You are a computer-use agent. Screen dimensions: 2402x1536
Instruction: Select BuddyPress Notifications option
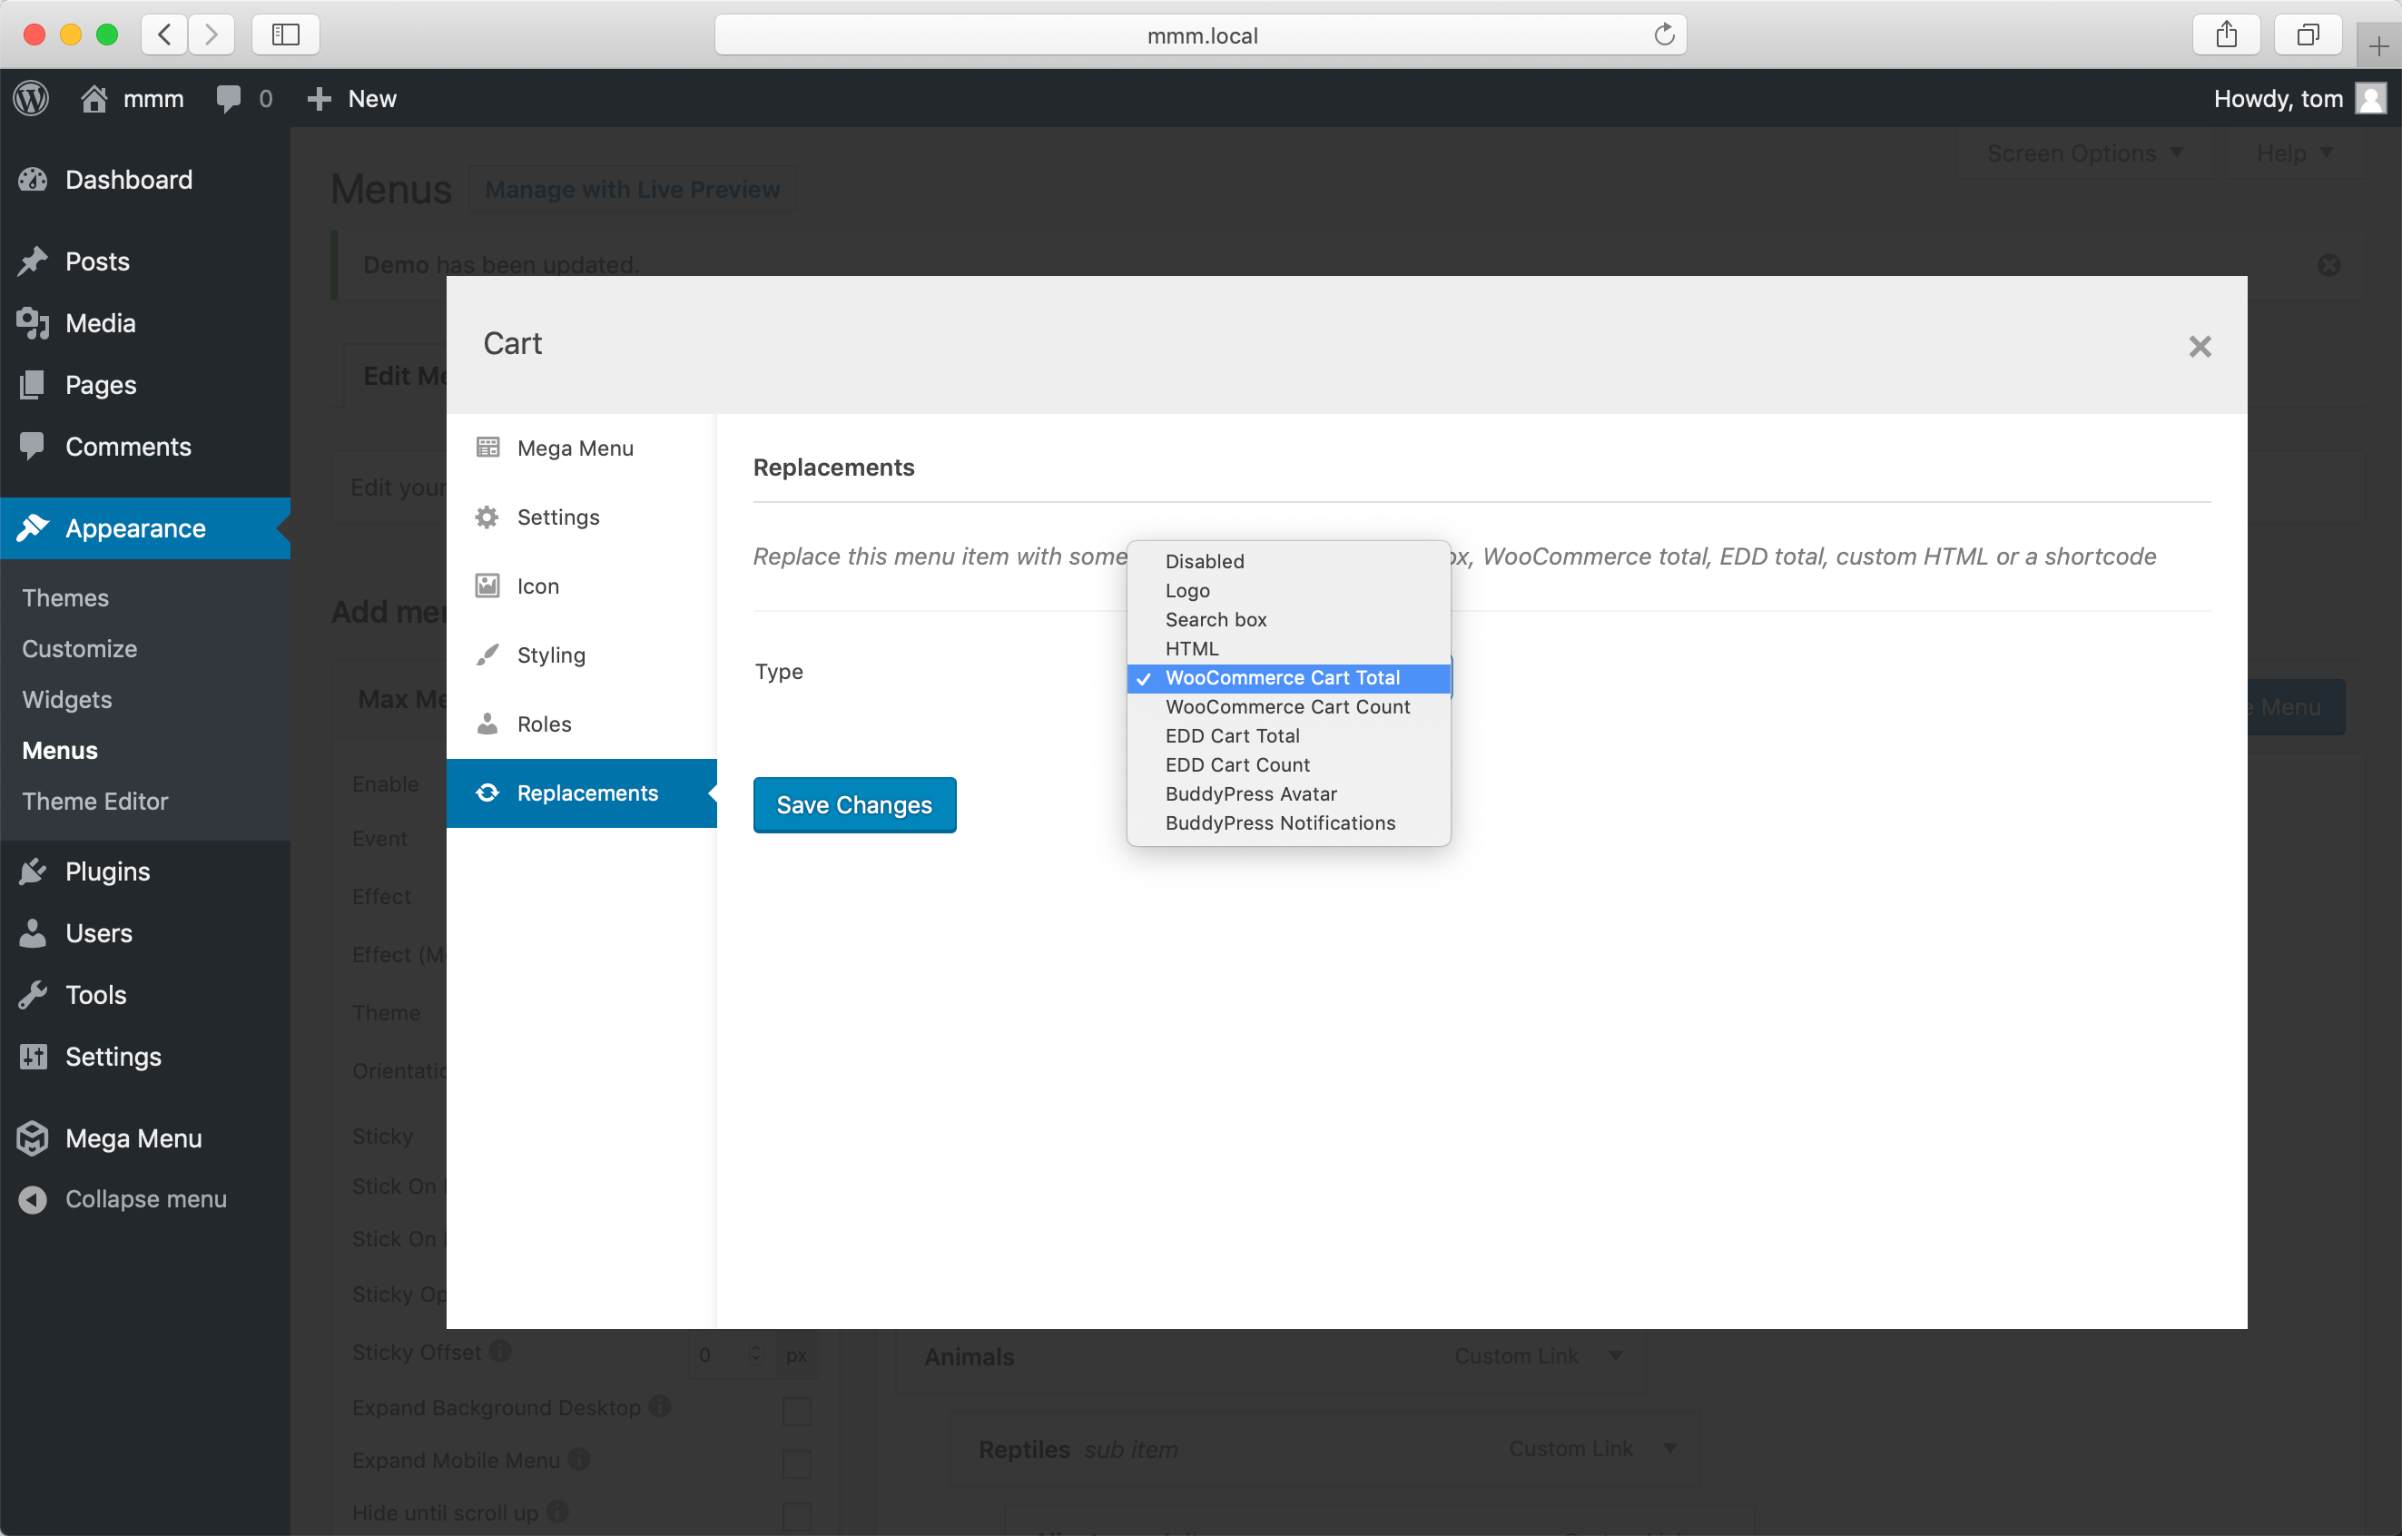[1289, 822]
